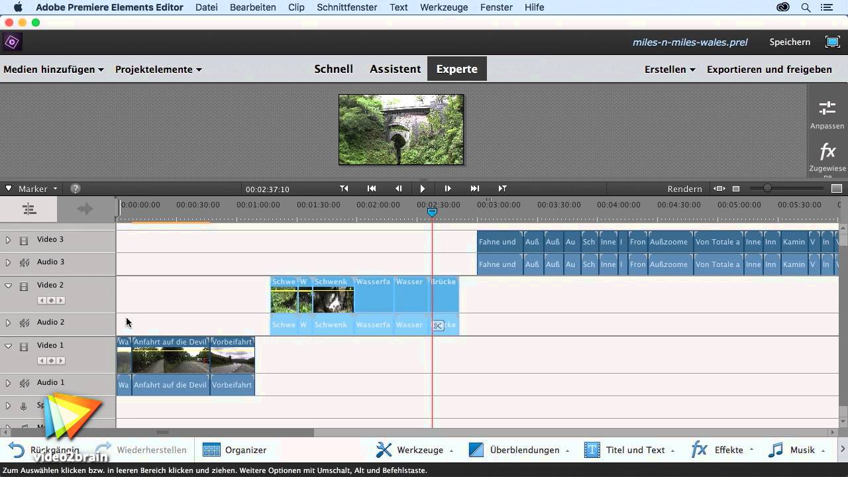This screenshot has height=477, width=848.
Task: Open the Effekte panel
Action: click(x=722, y=450)
